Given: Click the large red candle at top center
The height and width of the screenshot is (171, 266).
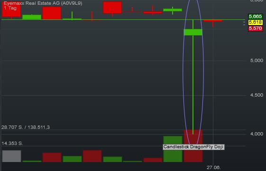Looking at the screenshot, I should pyautogui.click(x=112, y=8).
